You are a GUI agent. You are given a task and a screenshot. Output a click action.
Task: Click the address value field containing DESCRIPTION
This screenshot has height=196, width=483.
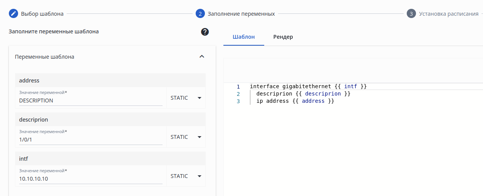[x=91, y=100]
